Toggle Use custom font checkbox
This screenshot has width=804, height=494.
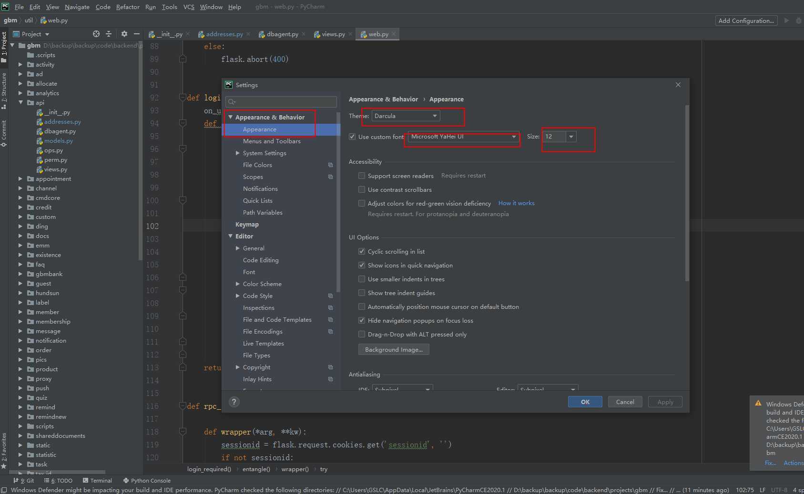click(x=352, y=137)
